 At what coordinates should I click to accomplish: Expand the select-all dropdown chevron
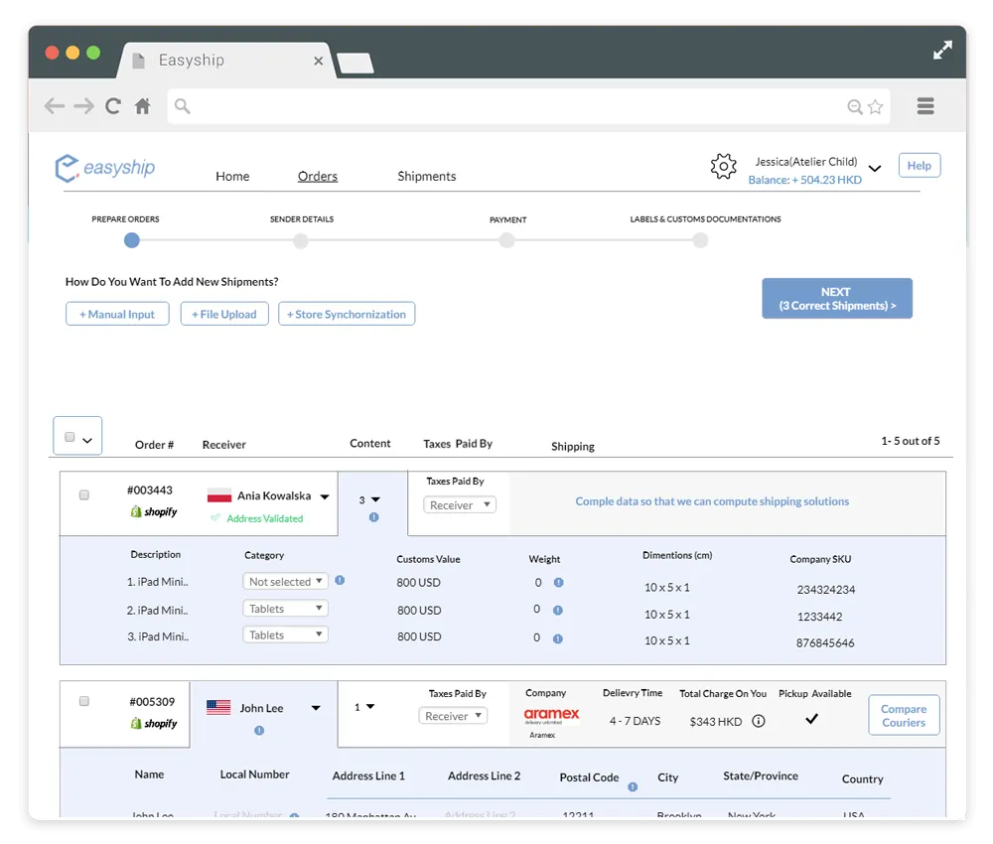click(87, 440)
